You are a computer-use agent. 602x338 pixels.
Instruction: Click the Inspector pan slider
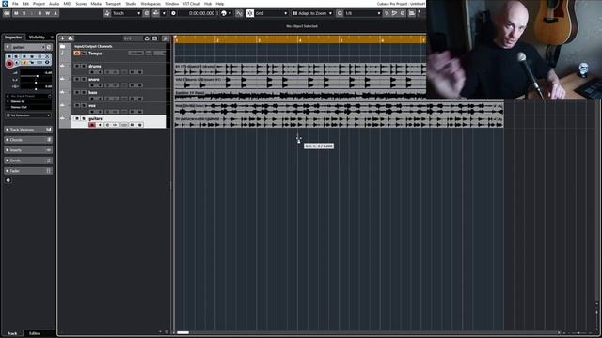(x=36, y=83)
